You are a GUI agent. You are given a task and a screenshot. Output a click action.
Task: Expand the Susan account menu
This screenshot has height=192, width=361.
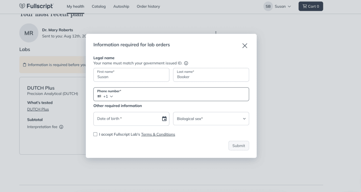pyautogui.click(x=283, y=6)
